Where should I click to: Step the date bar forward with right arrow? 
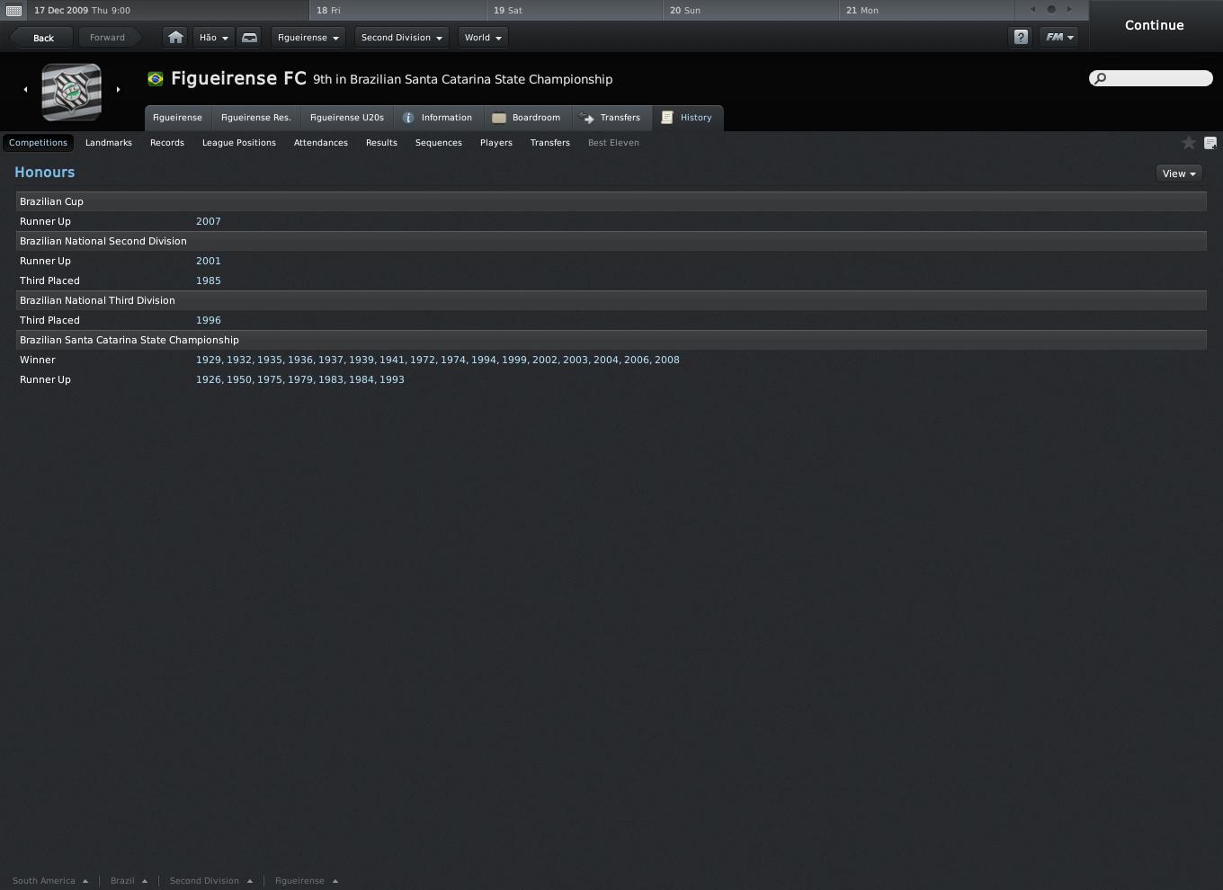(1069, 10)
